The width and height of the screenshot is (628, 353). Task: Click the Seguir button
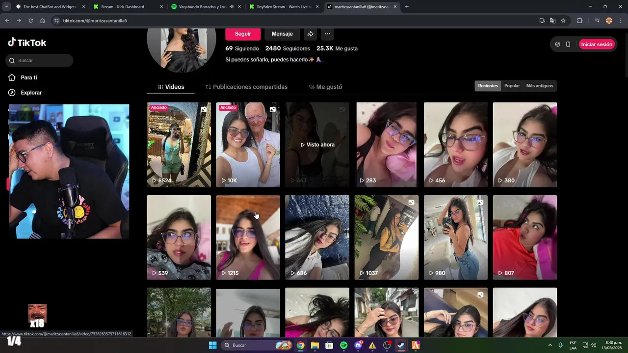point(243,34)
